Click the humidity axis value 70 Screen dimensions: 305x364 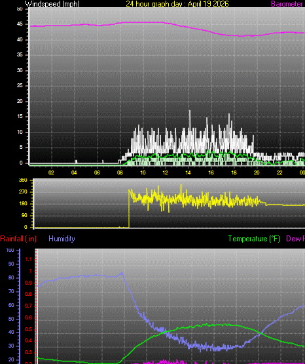[x=11, y=292]
